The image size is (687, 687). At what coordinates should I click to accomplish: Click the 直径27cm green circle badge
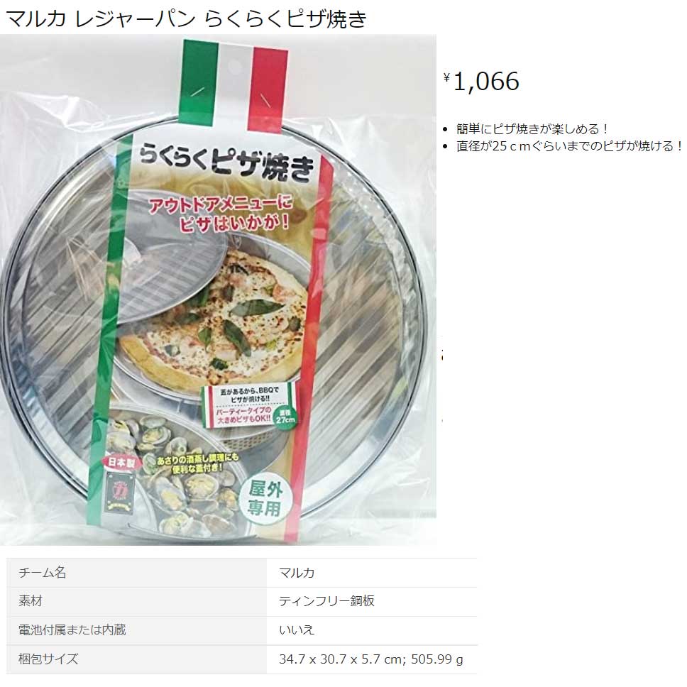pos(285,416)
